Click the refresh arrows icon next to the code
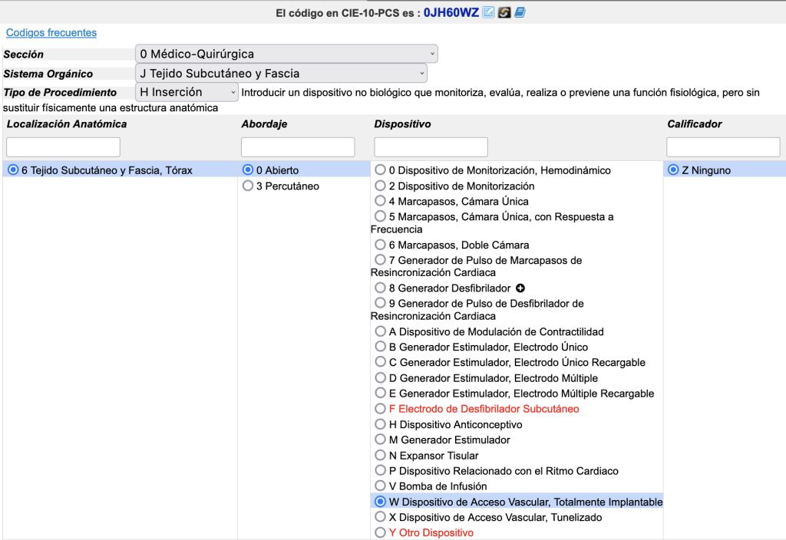The width and height of the screenshot is (786, 540). [504, 13]
